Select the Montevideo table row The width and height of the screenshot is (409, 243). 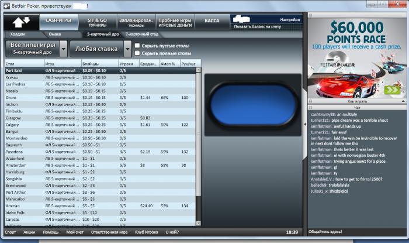(x=100, y=138)
